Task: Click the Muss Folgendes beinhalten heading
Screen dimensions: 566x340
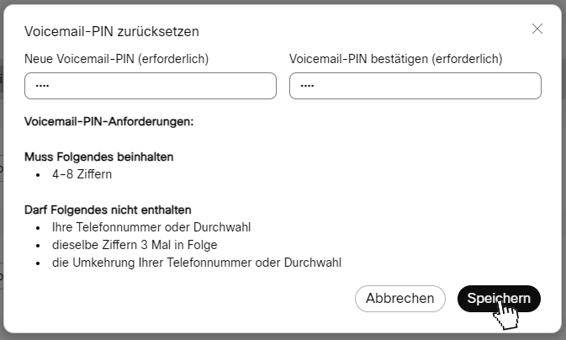Action: pyautogui.click(x=99, y=157)
